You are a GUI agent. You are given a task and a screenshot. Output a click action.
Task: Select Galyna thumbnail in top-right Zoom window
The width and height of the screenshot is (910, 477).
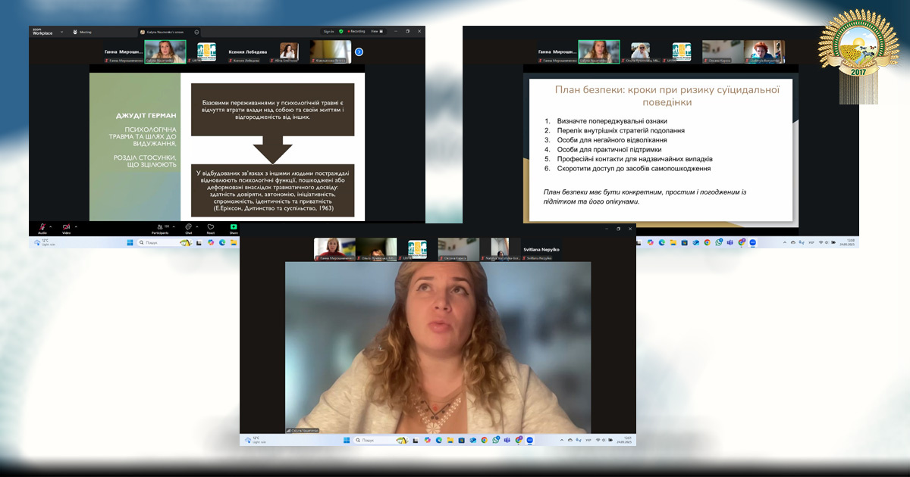[x=599, y=51]
